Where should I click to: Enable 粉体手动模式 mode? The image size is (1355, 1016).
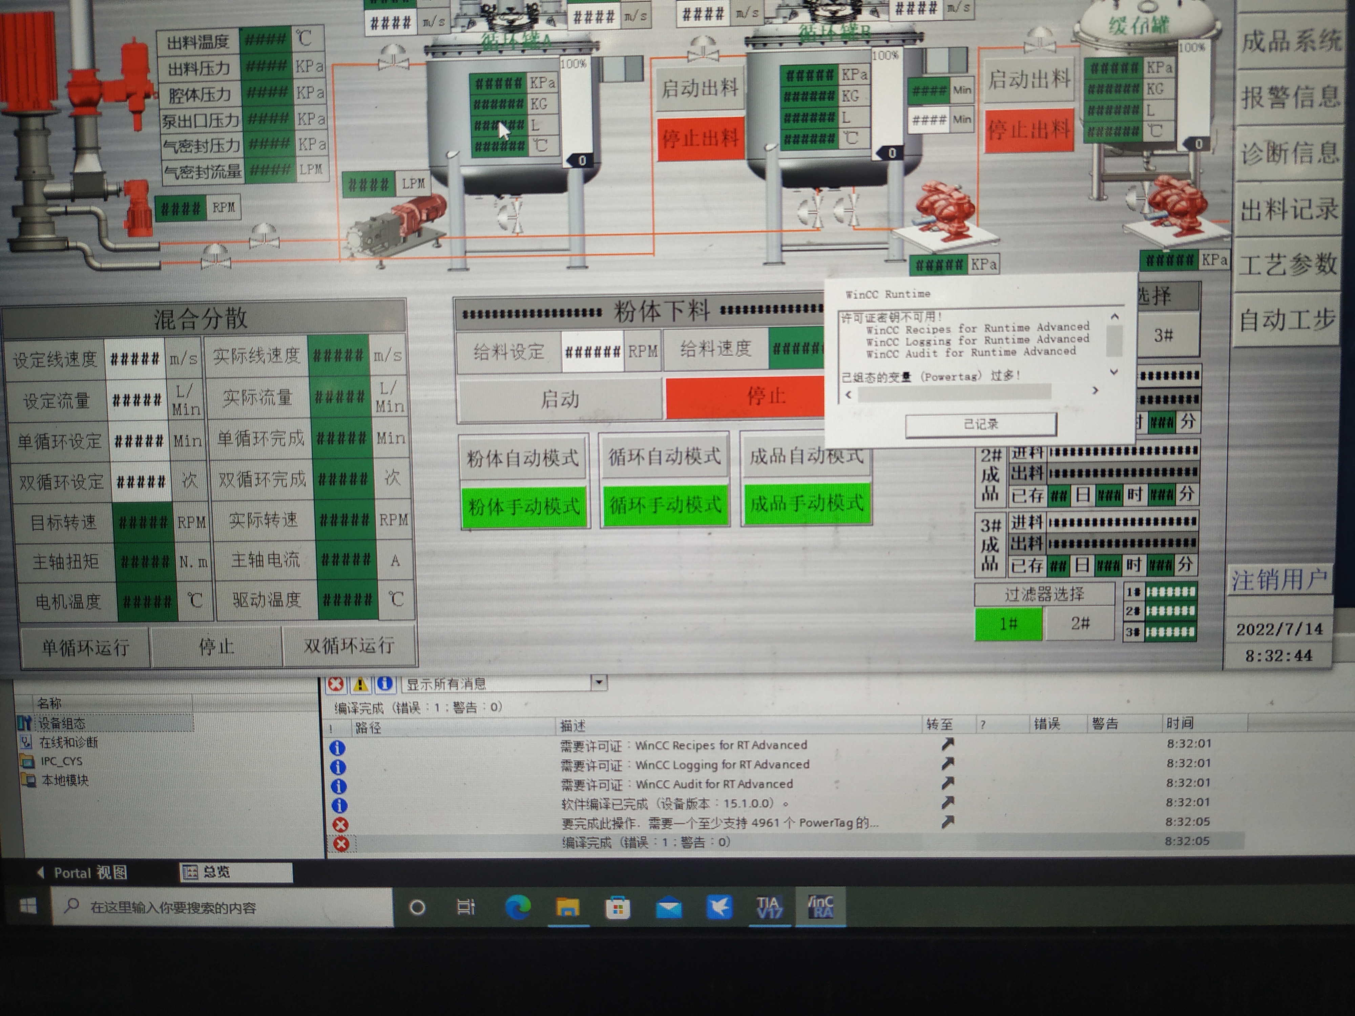coord(524,506)
